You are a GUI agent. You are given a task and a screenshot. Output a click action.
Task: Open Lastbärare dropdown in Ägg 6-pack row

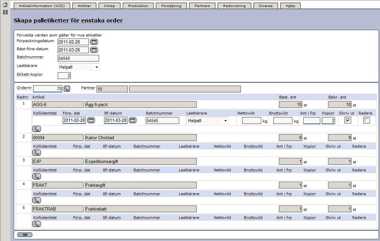tap(207, 120)
